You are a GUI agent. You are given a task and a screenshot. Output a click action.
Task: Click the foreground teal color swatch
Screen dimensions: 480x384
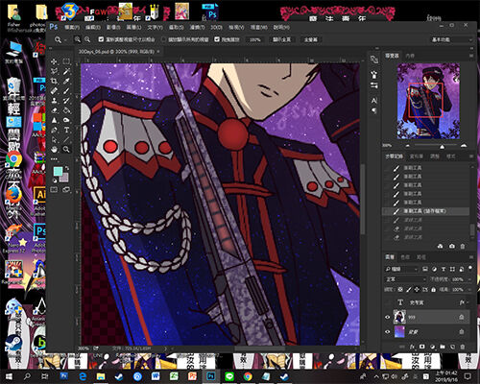pos(58,172)
